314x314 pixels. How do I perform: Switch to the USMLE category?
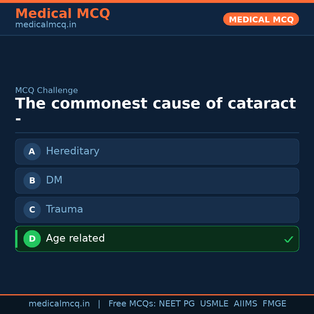point(214,303)
